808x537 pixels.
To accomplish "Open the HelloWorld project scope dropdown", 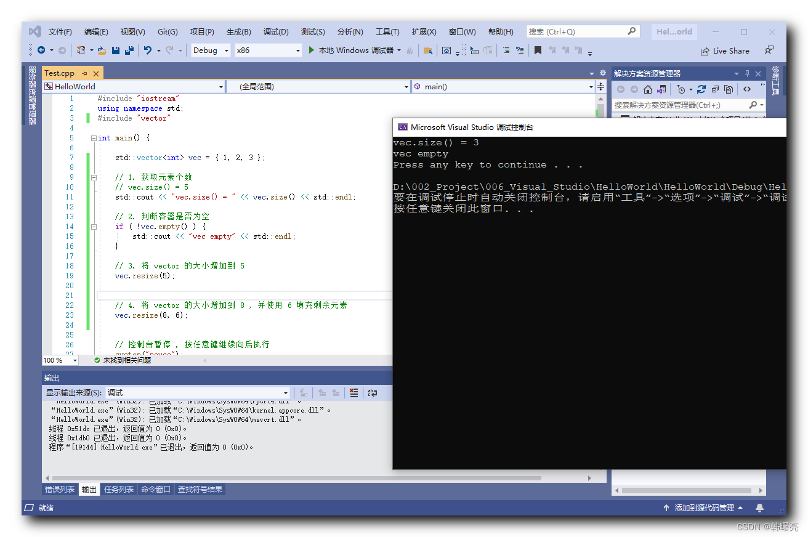I will [134, 87].
